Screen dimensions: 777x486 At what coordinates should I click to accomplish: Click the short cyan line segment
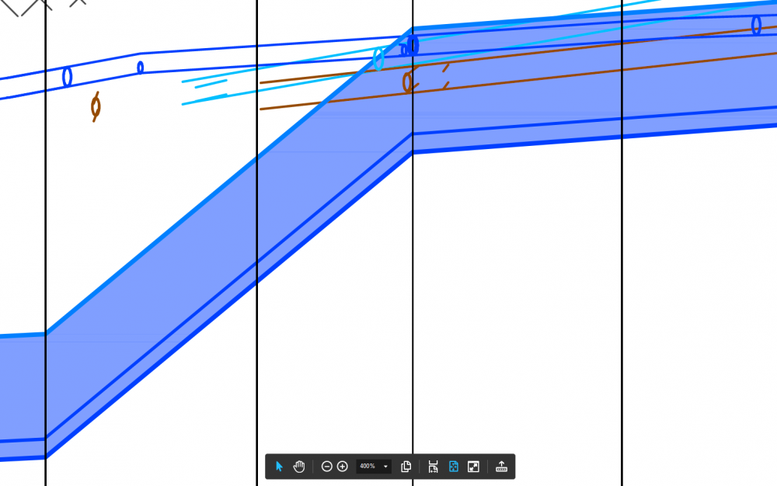211,84
